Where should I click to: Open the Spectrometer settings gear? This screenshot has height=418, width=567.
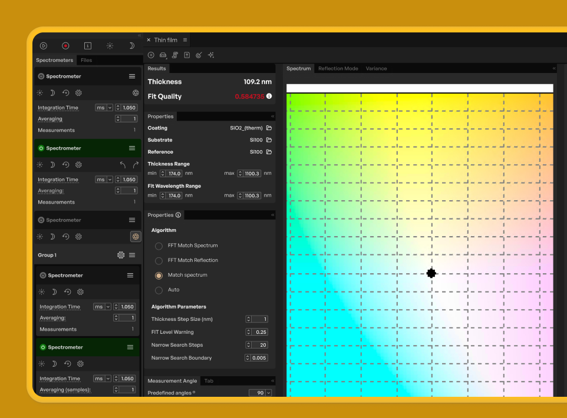coord(78,92)
